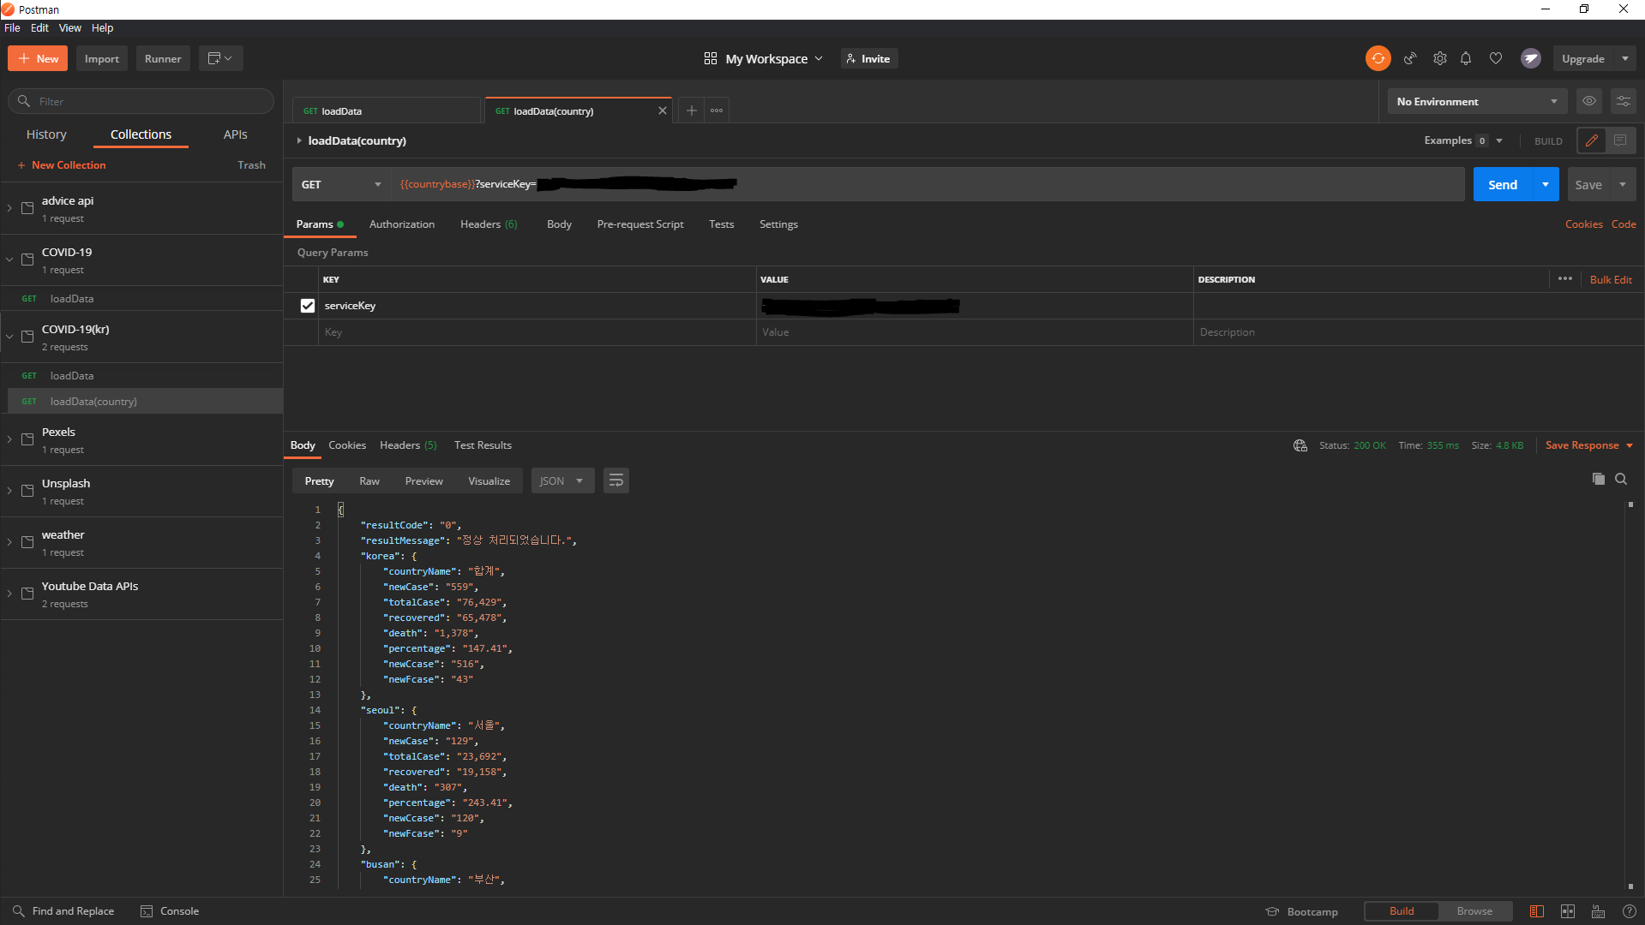Add a new request tab
The height and width of the screenshot is (925, 1645).
coord(691,110)
